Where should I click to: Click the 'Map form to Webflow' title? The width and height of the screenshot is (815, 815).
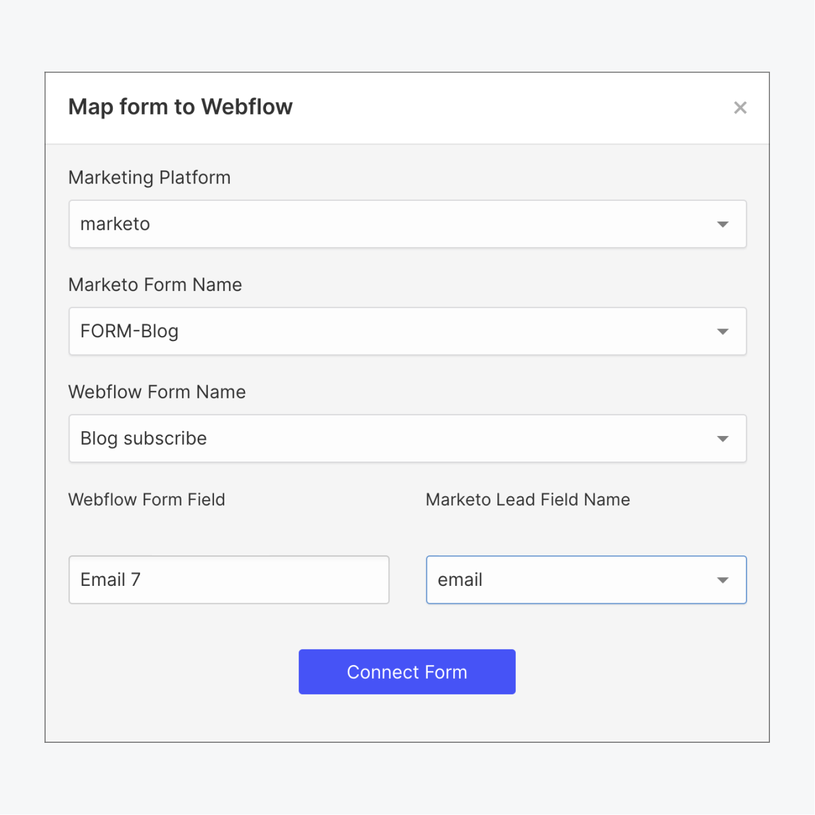(179, 106)
